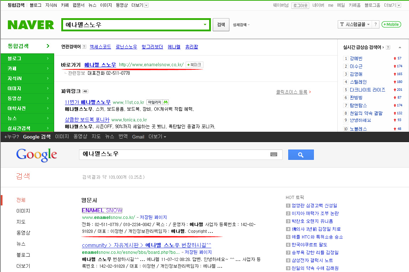Select Google toolbar 이미지 item
The width and height of the screenshot is (409, 272).
pyautogui.click(x=62, y=136)
